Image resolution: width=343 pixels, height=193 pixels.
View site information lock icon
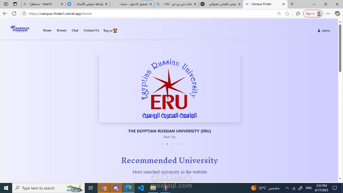[24, 14]
